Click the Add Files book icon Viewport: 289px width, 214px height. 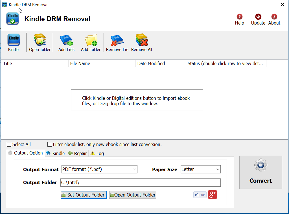point(66,40)
